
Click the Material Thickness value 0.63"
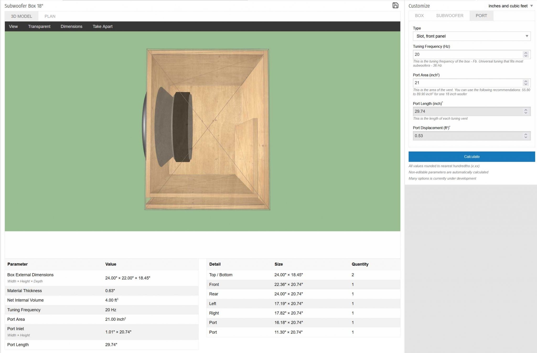coord(110,291)
